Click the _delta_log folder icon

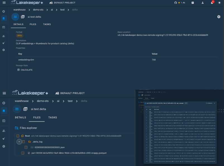click(x=30, y=142)
